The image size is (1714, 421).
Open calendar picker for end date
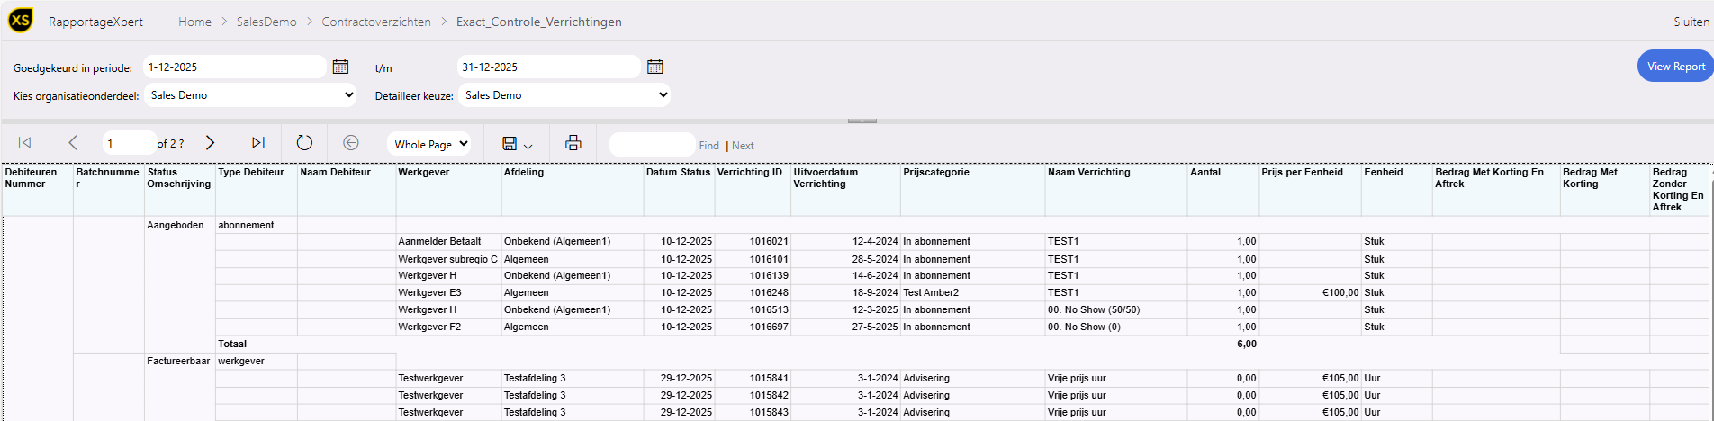click(655, 67)
